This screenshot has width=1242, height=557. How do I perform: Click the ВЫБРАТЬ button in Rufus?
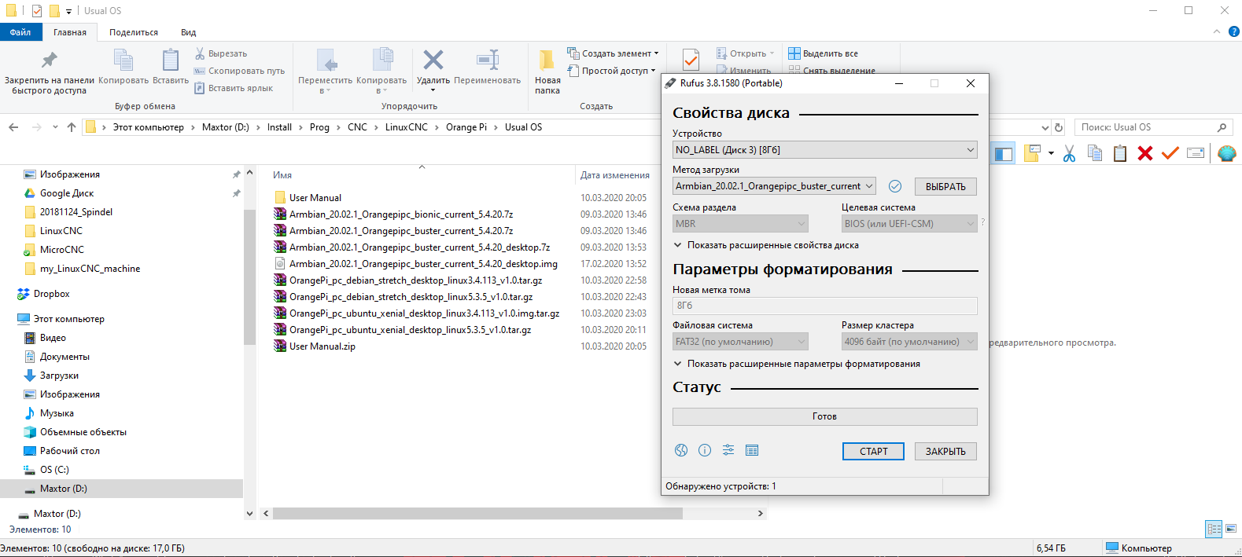pyautogui.click(x=945, y=186)
